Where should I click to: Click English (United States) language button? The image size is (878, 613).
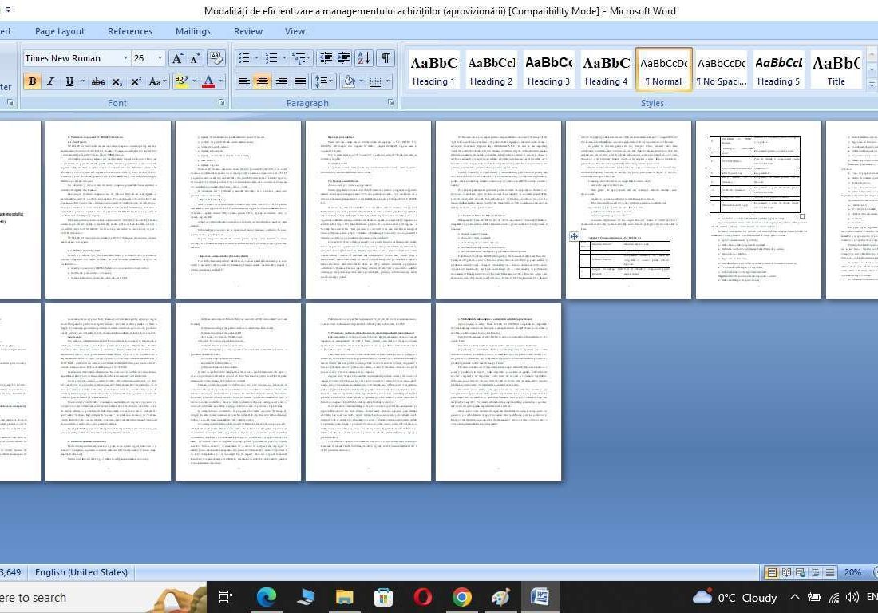click(x=81, y=572)
